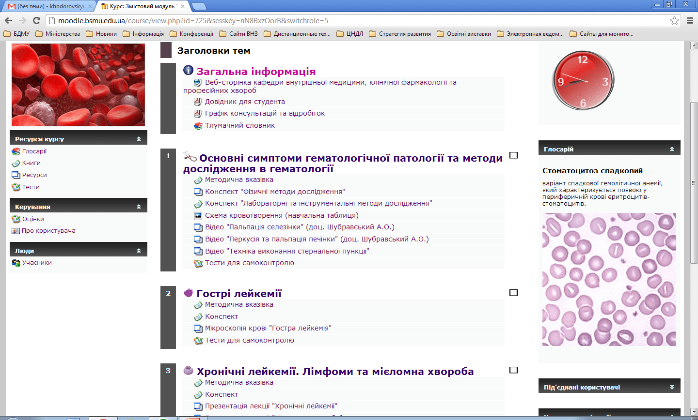Open a new browser tab
This screenshot has height=420, width=698.
tap(199, 6)
